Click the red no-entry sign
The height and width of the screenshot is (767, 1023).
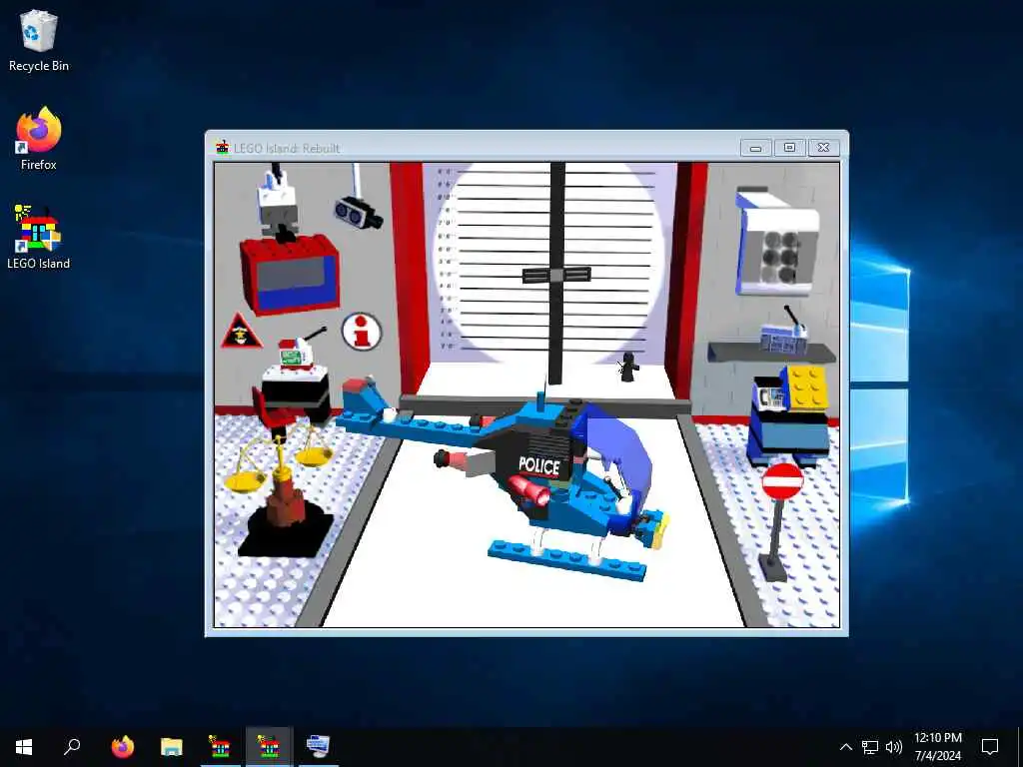click(782, 481)
